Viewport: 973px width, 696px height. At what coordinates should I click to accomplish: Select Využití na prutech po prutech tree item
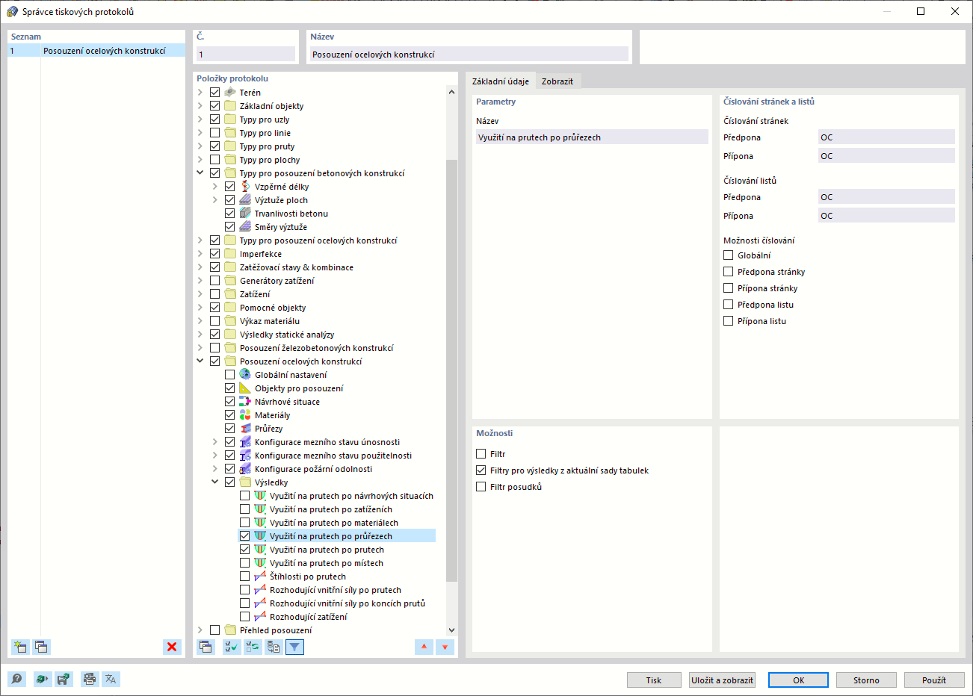point(327,550)
